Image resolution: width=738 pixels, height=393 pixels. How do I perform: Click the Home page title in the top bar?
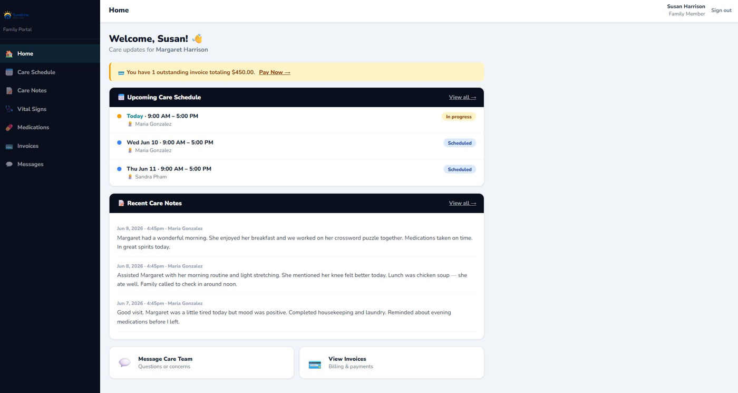pos(119,10)
